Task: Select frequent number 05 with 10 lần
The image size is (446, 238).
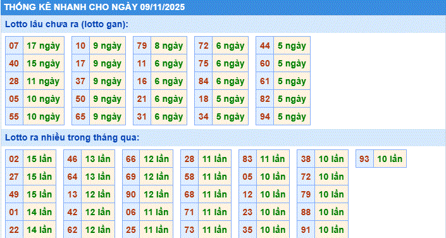Action: [x=247, y=176]
